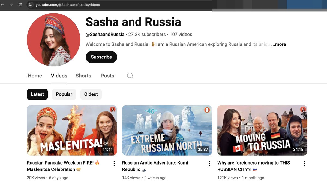Switch to the Shorts tab
Viewport: 327px width, 183px height.
[83, 76]
